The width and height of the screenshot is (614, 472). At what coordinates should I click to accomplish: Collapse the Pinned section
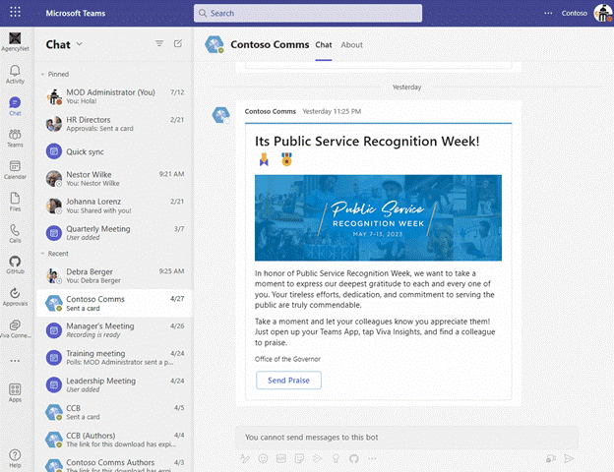(42, 74)
